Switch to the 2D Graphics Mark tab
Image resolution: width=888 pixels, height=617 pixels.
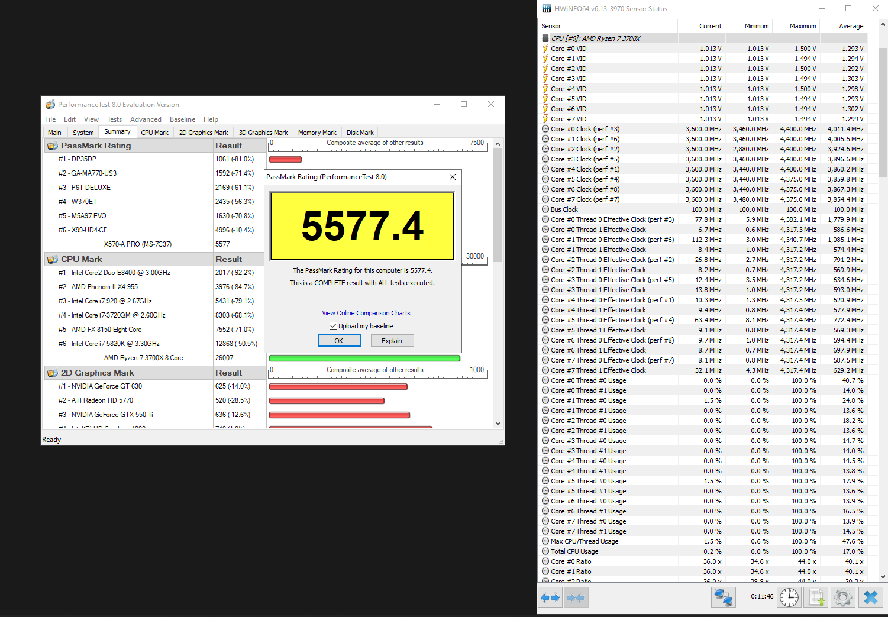204,133
